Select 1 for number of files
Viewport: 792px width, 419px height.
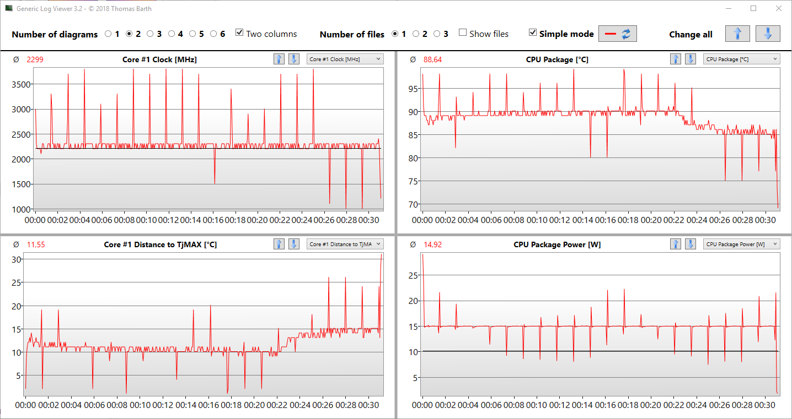[395, 34]
